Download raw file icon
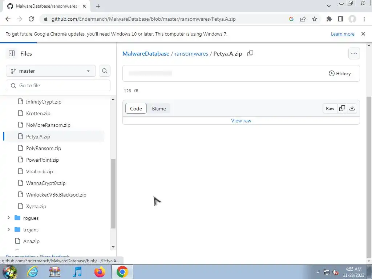Screen dimensions: 372x279 tap(352, 108)
